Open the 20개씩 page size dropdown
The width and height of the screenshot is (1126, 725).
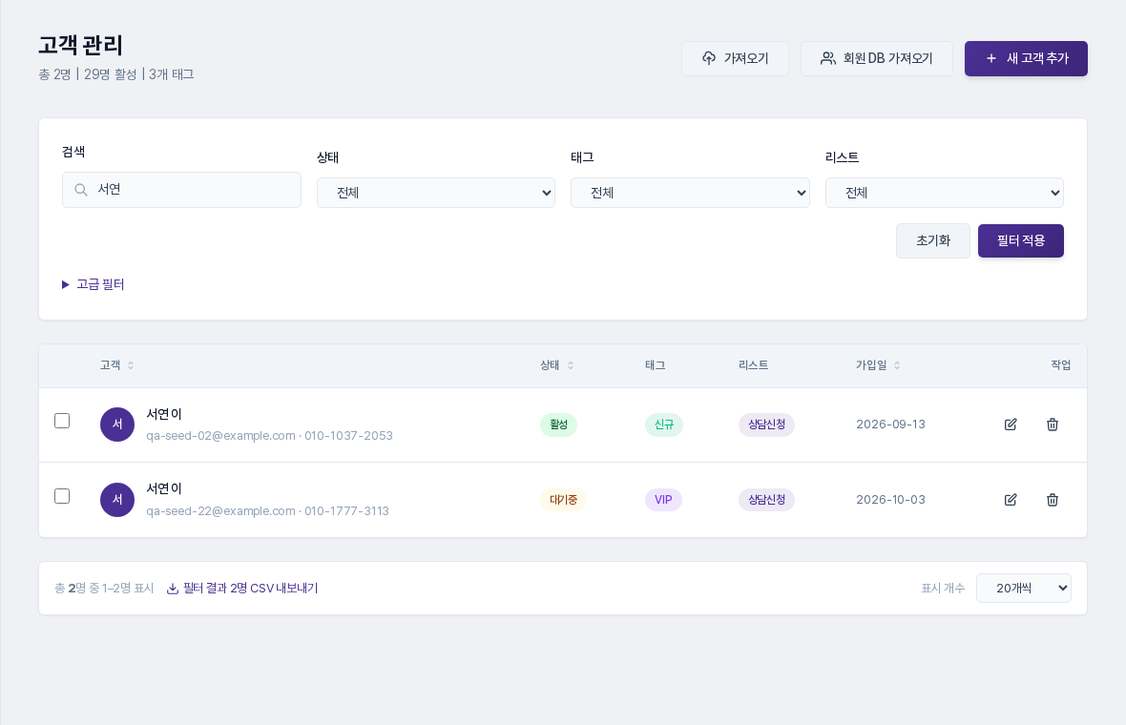pos(1023,588)
